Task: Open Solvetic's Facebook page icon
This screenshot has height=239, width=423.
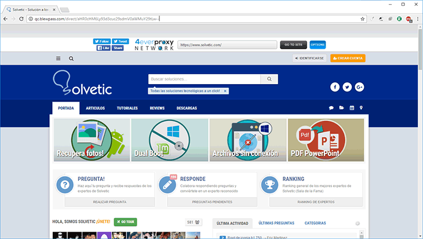Action: pyautogui.click(x=335, y=87)
